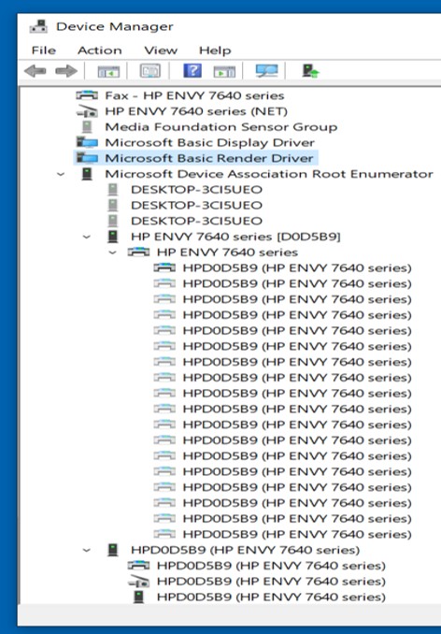Collapse Microsoft Device Association Root Enumerator node
441x634 pixels.
[x=61, y=174]
